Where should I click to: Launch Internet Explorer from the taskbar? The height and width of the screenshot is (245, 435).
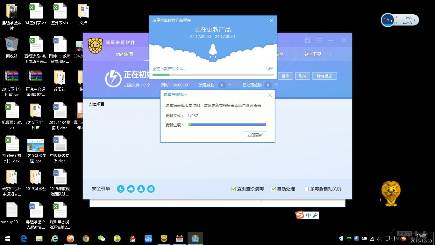tap(55, 239)
